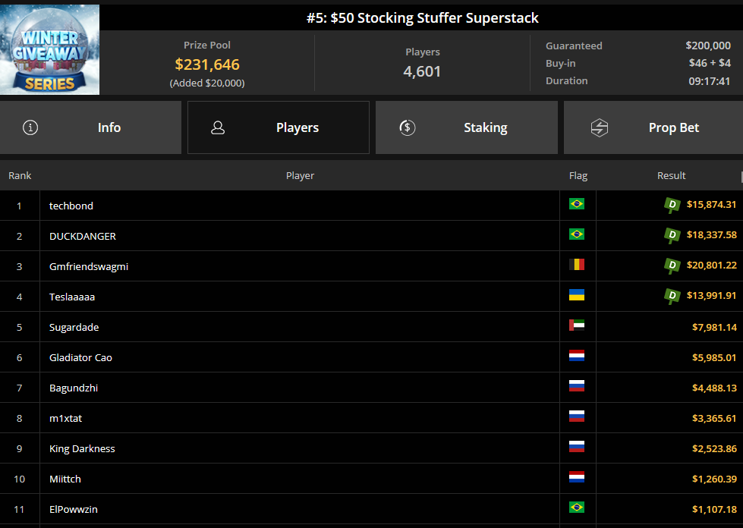Select player DUCKDANGER
The image size is (743, 528).
[83, 236]
